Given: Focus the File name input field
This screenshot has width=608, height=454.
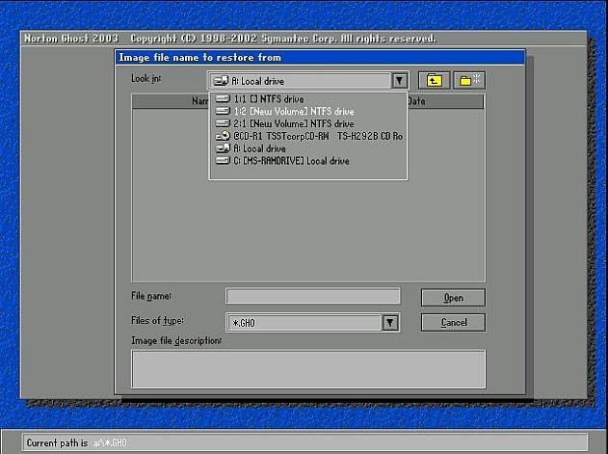Looking at the screenshot, I should [x=312, y=296].
